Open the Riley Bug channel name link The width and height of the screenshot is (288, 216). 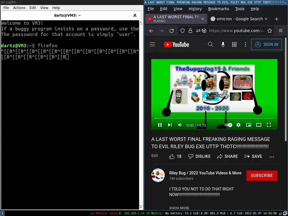coord(205,173)
